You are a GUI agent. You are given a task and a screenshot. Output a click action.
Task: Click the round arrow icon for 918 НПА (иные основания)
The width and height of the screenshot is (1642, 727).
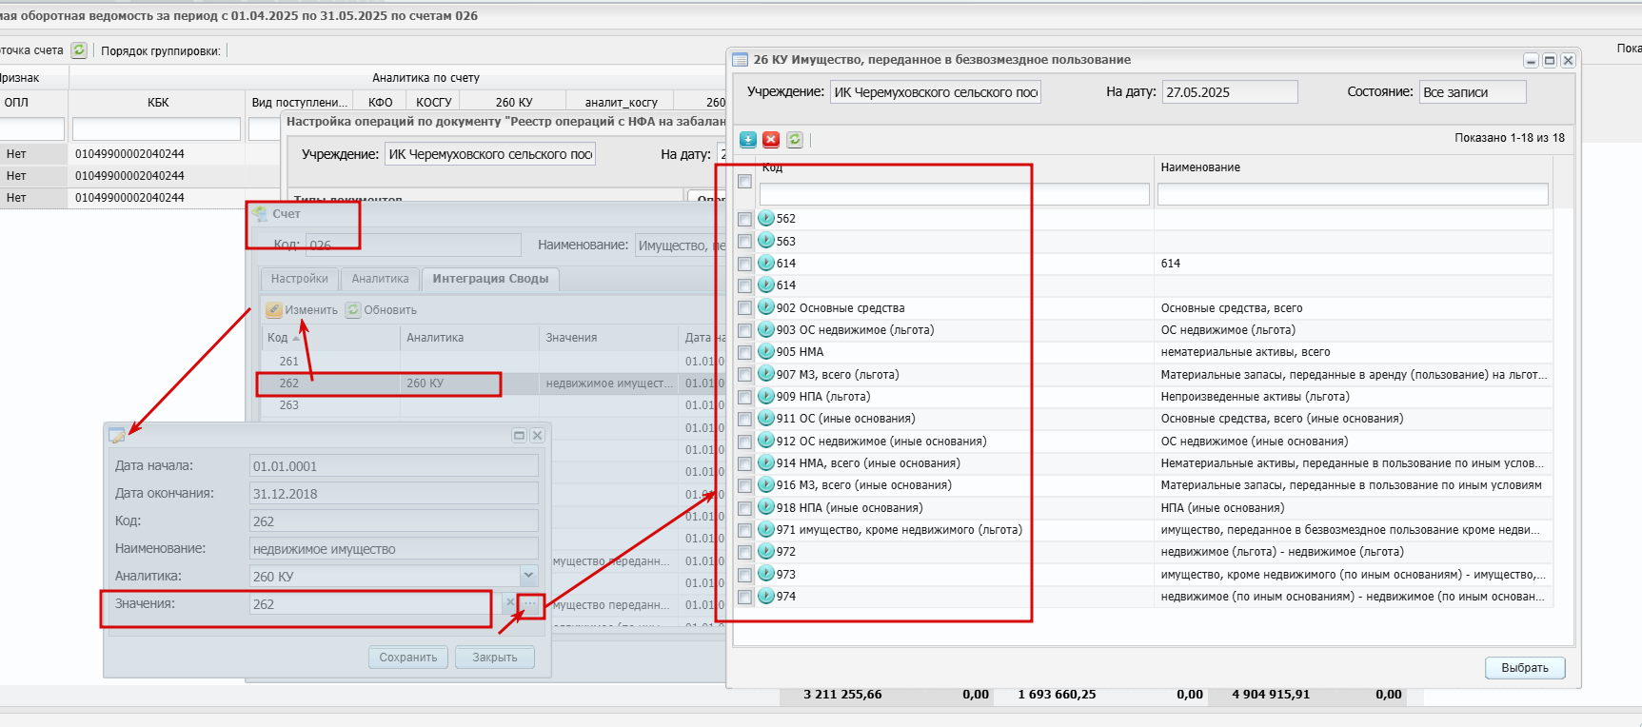point(766,507)
